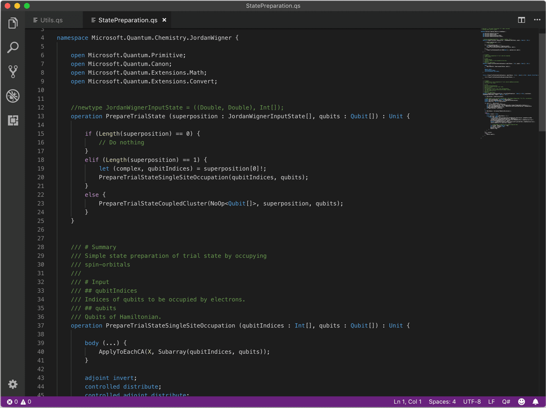The width and height of the screenshot is (546, 408).
Task: Click the Ln 1, Col 1 indicator
Action: (x=407, y=402)
